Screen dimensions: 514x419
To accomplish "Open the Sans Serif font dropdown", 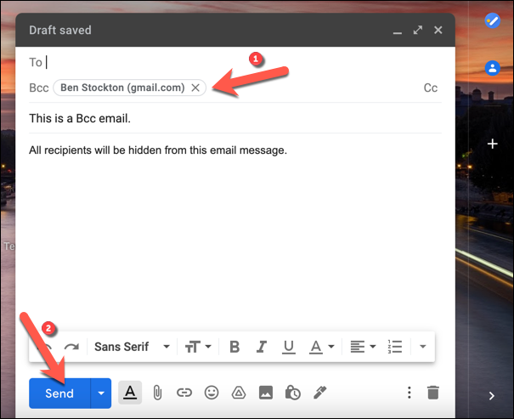I will [132, 347].
